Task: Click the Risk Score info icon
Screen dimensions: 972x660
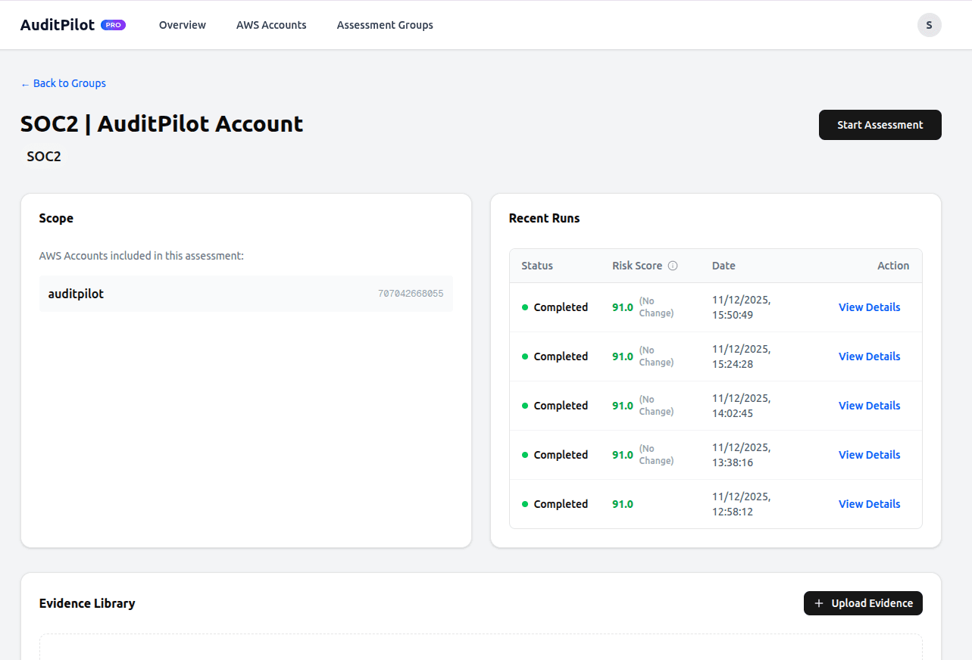Action: point(673,266)
